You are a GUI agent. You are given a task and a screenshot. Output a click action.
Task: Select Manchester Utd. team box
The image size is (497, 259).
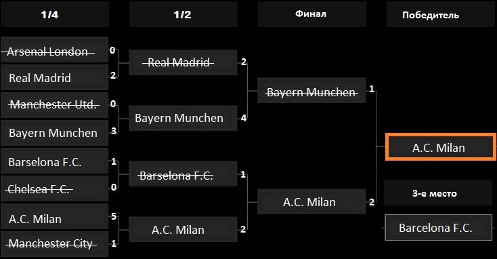pyautogui.click(x=55, y=105)
